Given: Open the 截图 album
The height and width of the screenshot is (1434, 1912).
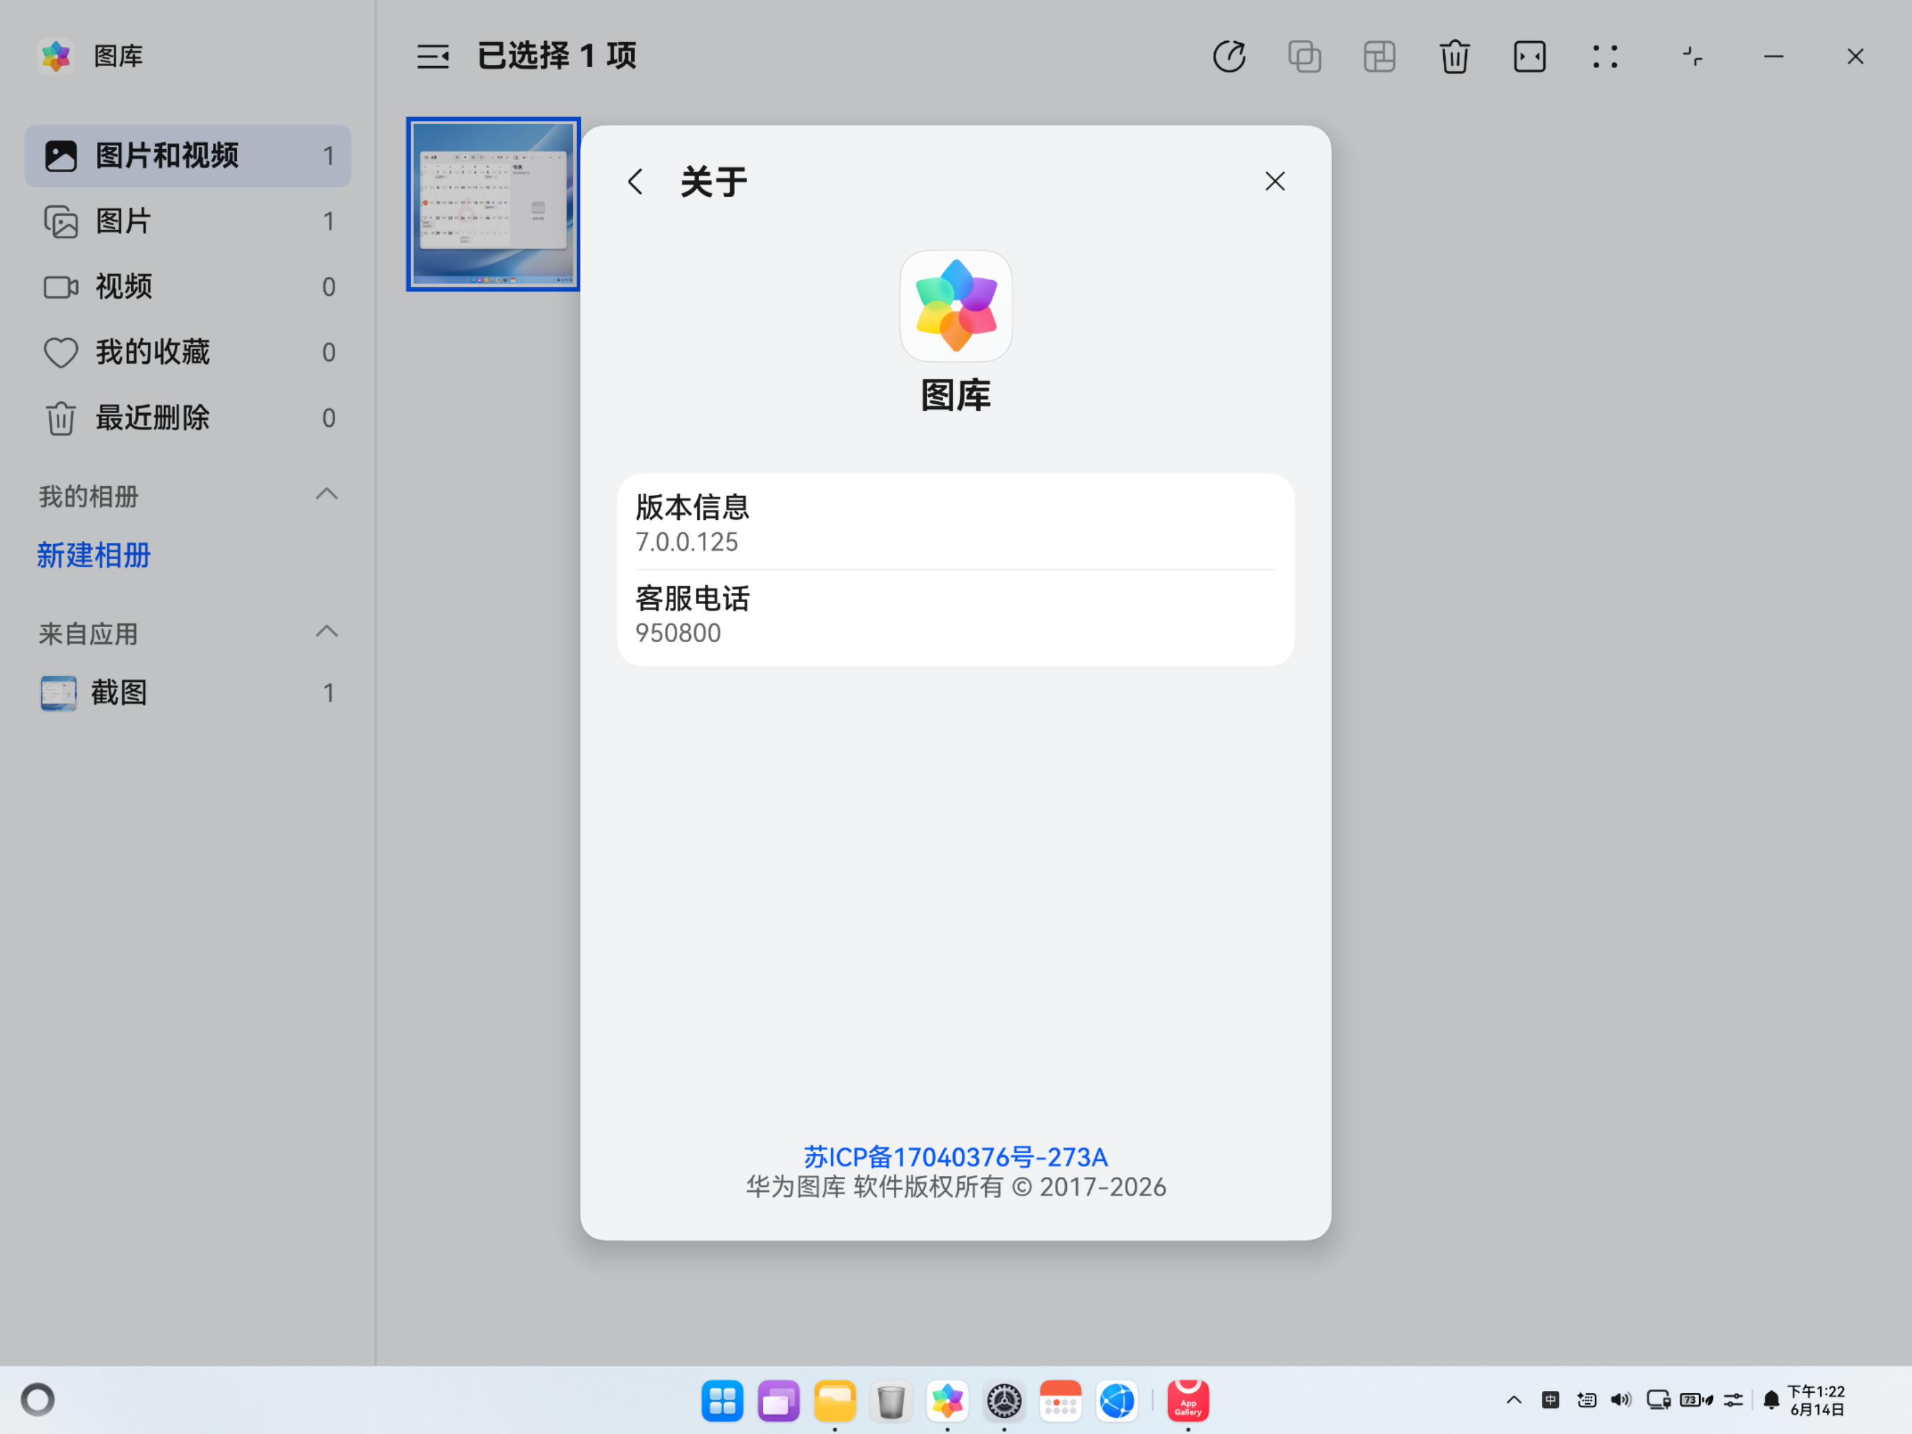Looking at the screenshot, I should pyautogui.click(x=187, y=693).
